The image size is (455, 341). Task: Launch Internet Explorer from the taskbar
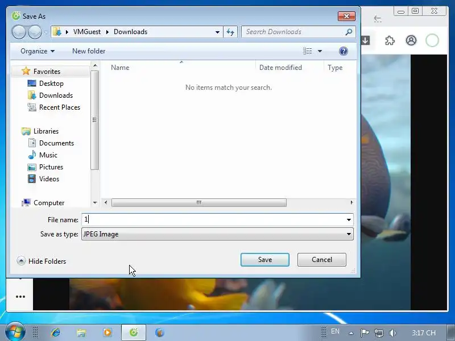tap(55, 332)
